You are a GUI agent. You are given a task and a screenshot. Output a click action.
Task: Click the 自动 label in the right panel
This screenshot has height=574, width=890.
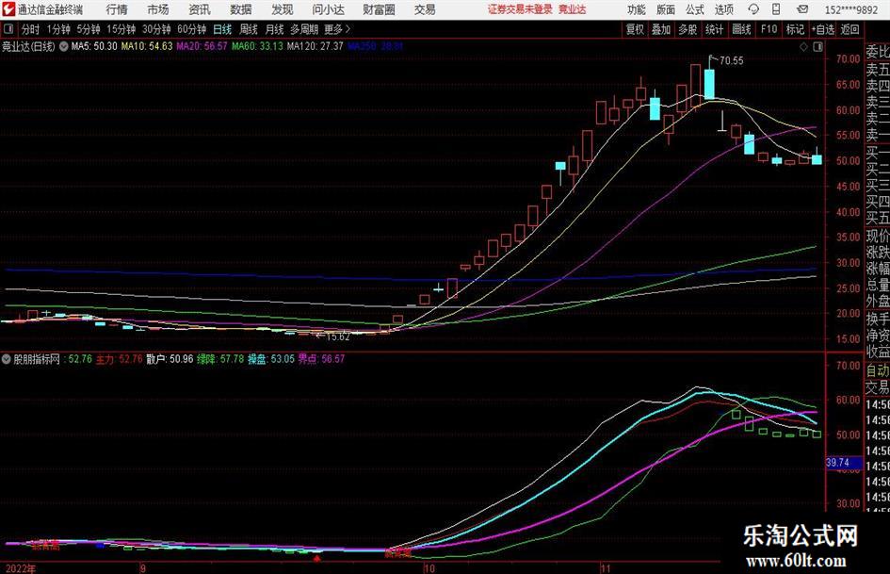(x=877, y=370)
